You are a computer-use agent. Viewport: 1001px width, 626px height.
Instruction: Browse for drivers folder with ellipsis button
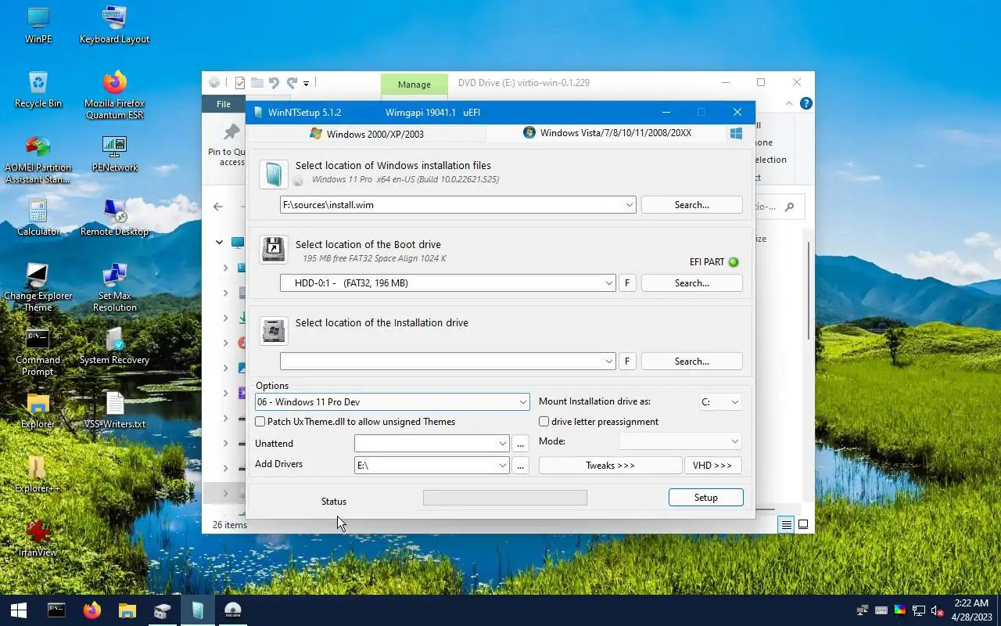(521, 466)
